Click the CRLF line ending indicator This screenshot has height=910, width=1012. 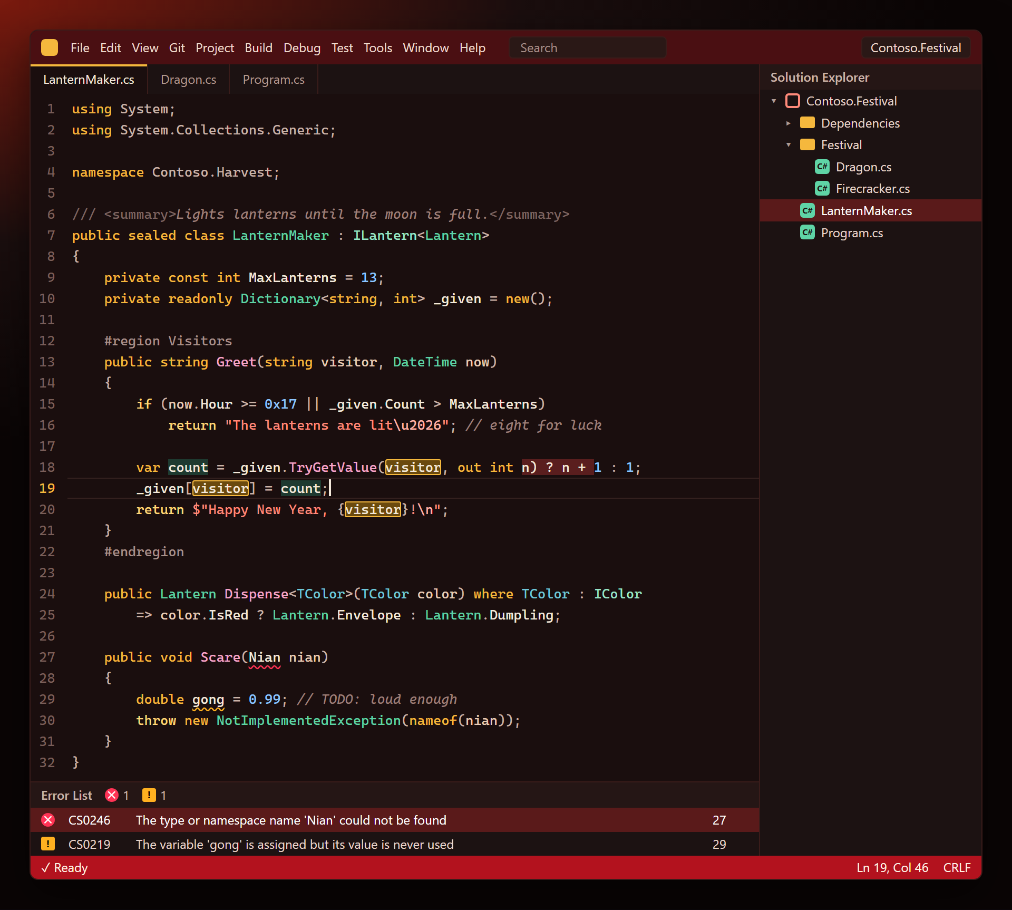[x=957, y=867]
